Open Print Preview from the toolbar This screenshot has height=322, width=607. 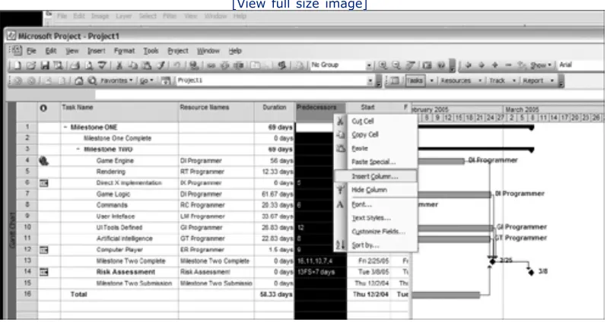[x=89, y=65]
